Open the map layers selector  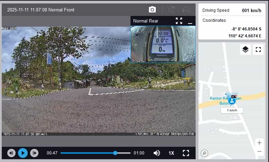click(245, 49)
